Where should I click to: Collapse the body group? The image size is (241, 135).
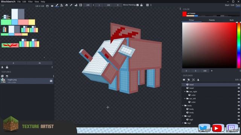[x=183, y=106]
